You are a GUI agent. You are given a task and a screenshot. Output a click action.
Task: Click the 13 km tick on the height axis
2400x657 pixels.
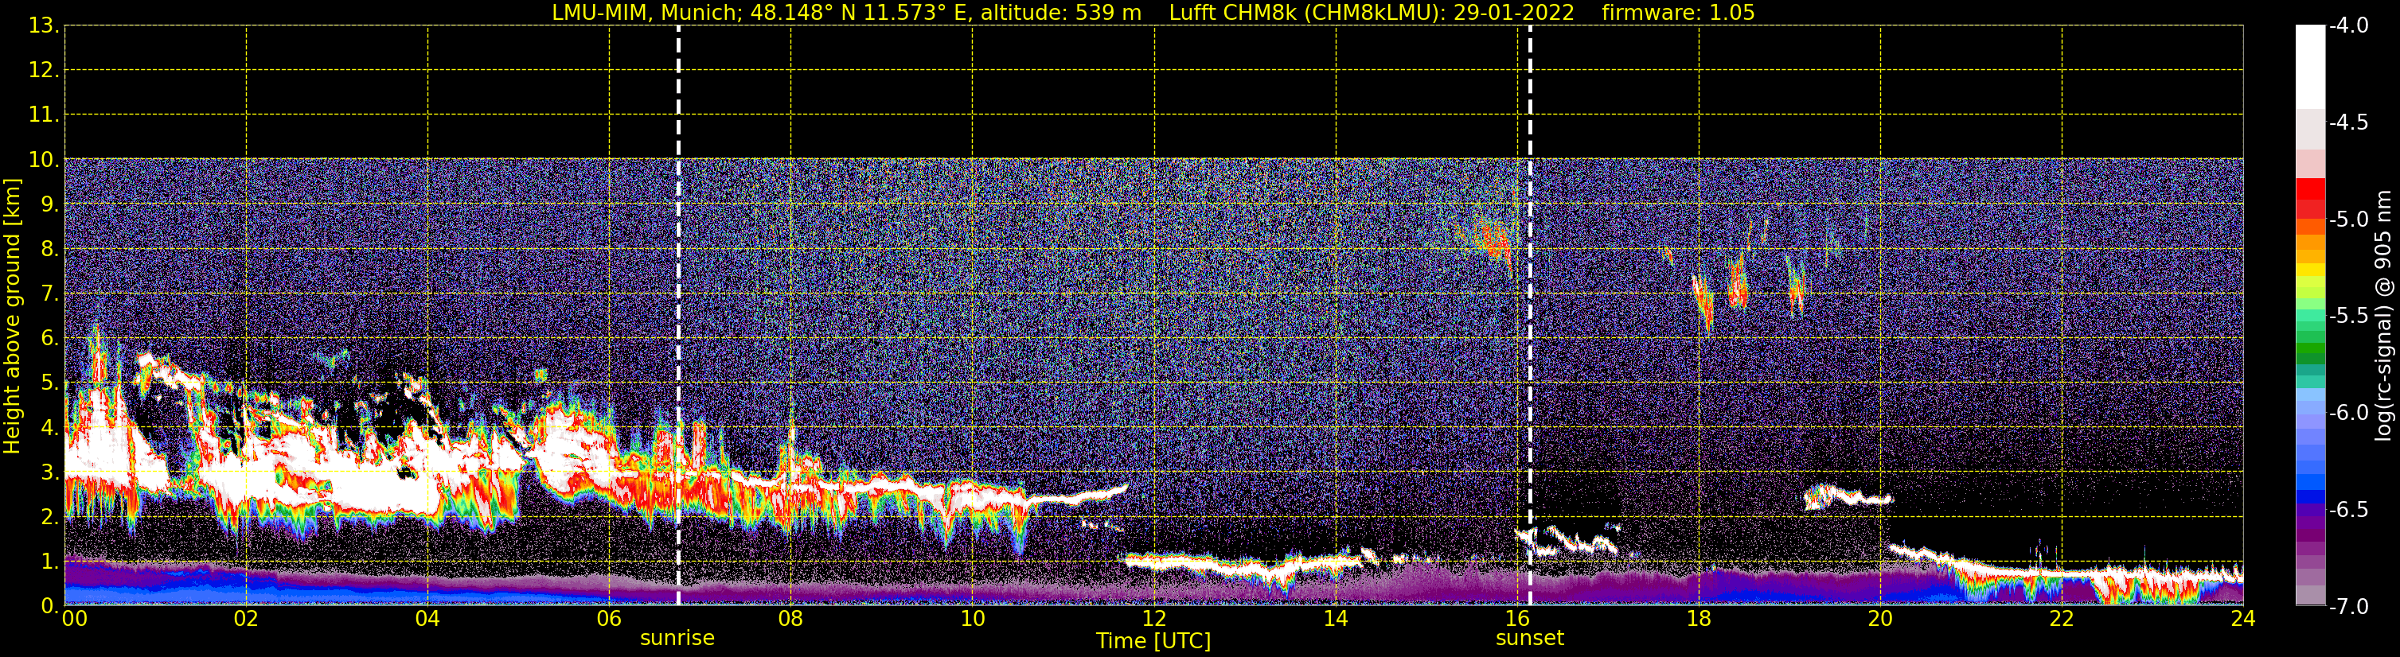(x=43, y=26)
